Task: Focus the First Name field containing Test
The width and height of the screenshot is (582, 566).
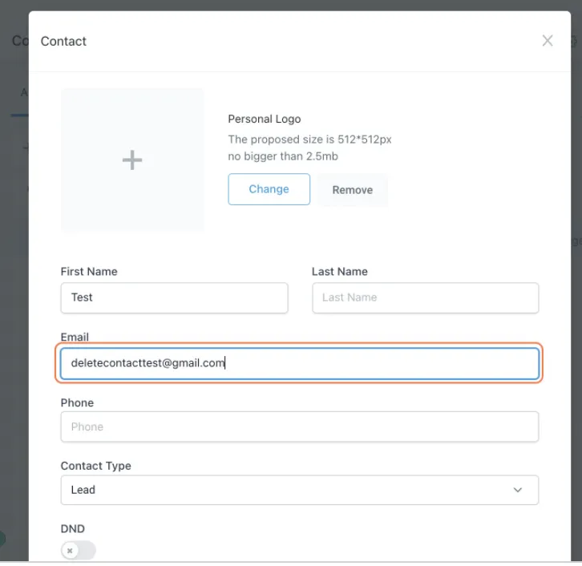Action: click(x=174, y=297)
